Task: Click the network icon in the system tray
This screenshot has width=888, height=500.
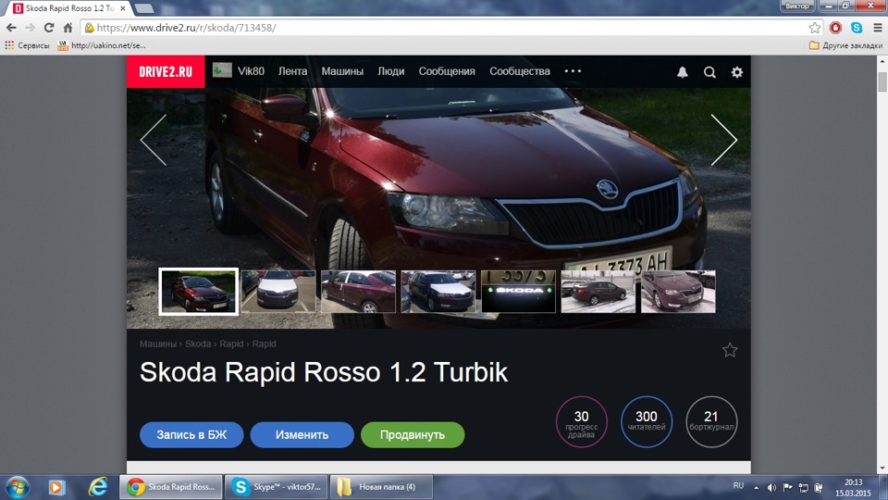Action: (803, 488)
